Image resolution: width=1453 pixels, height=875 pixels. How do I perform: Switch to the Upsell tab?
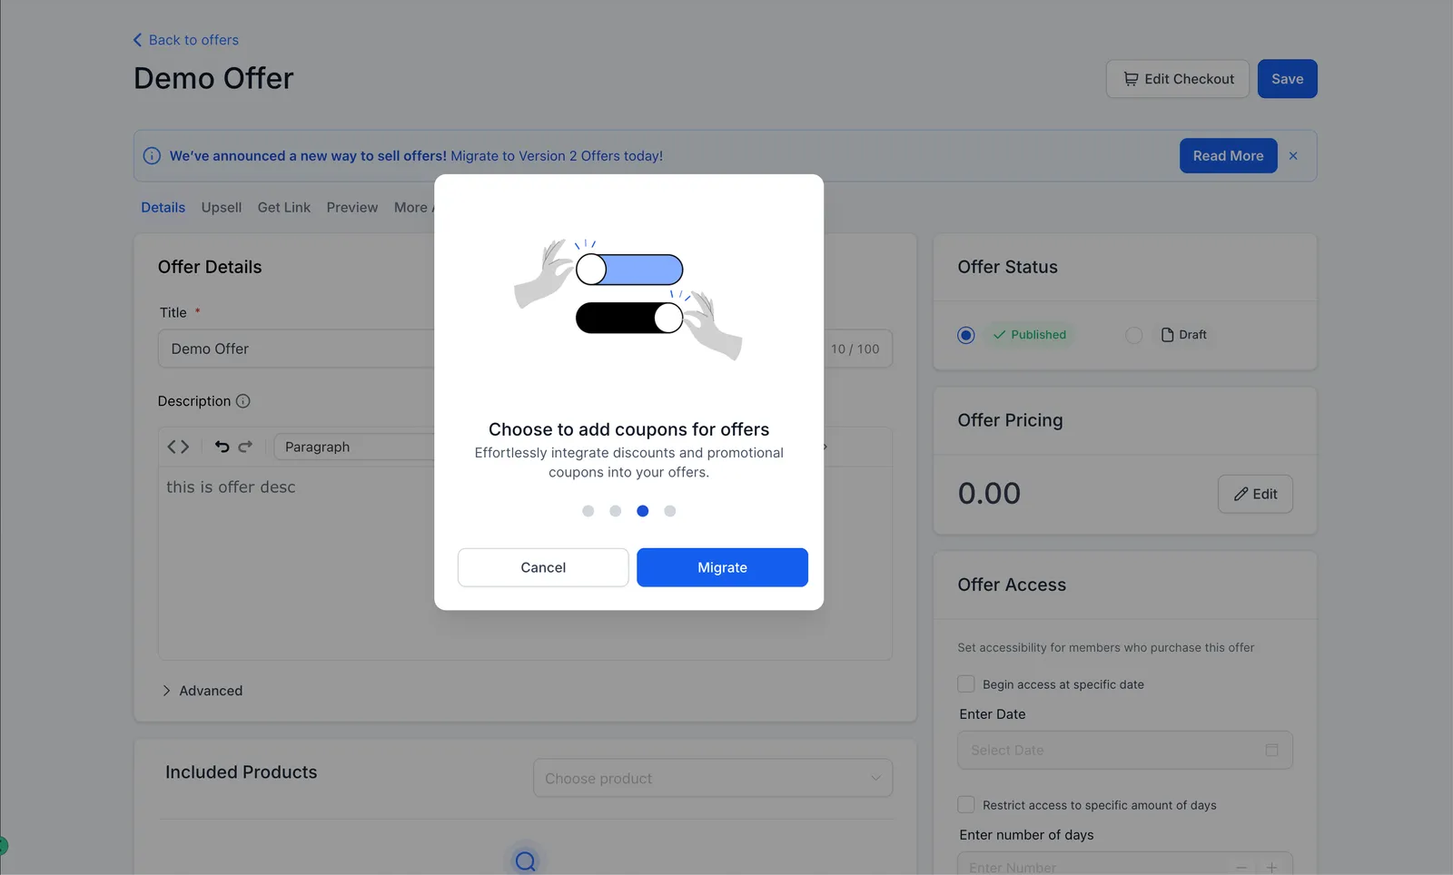pos(222,207)
